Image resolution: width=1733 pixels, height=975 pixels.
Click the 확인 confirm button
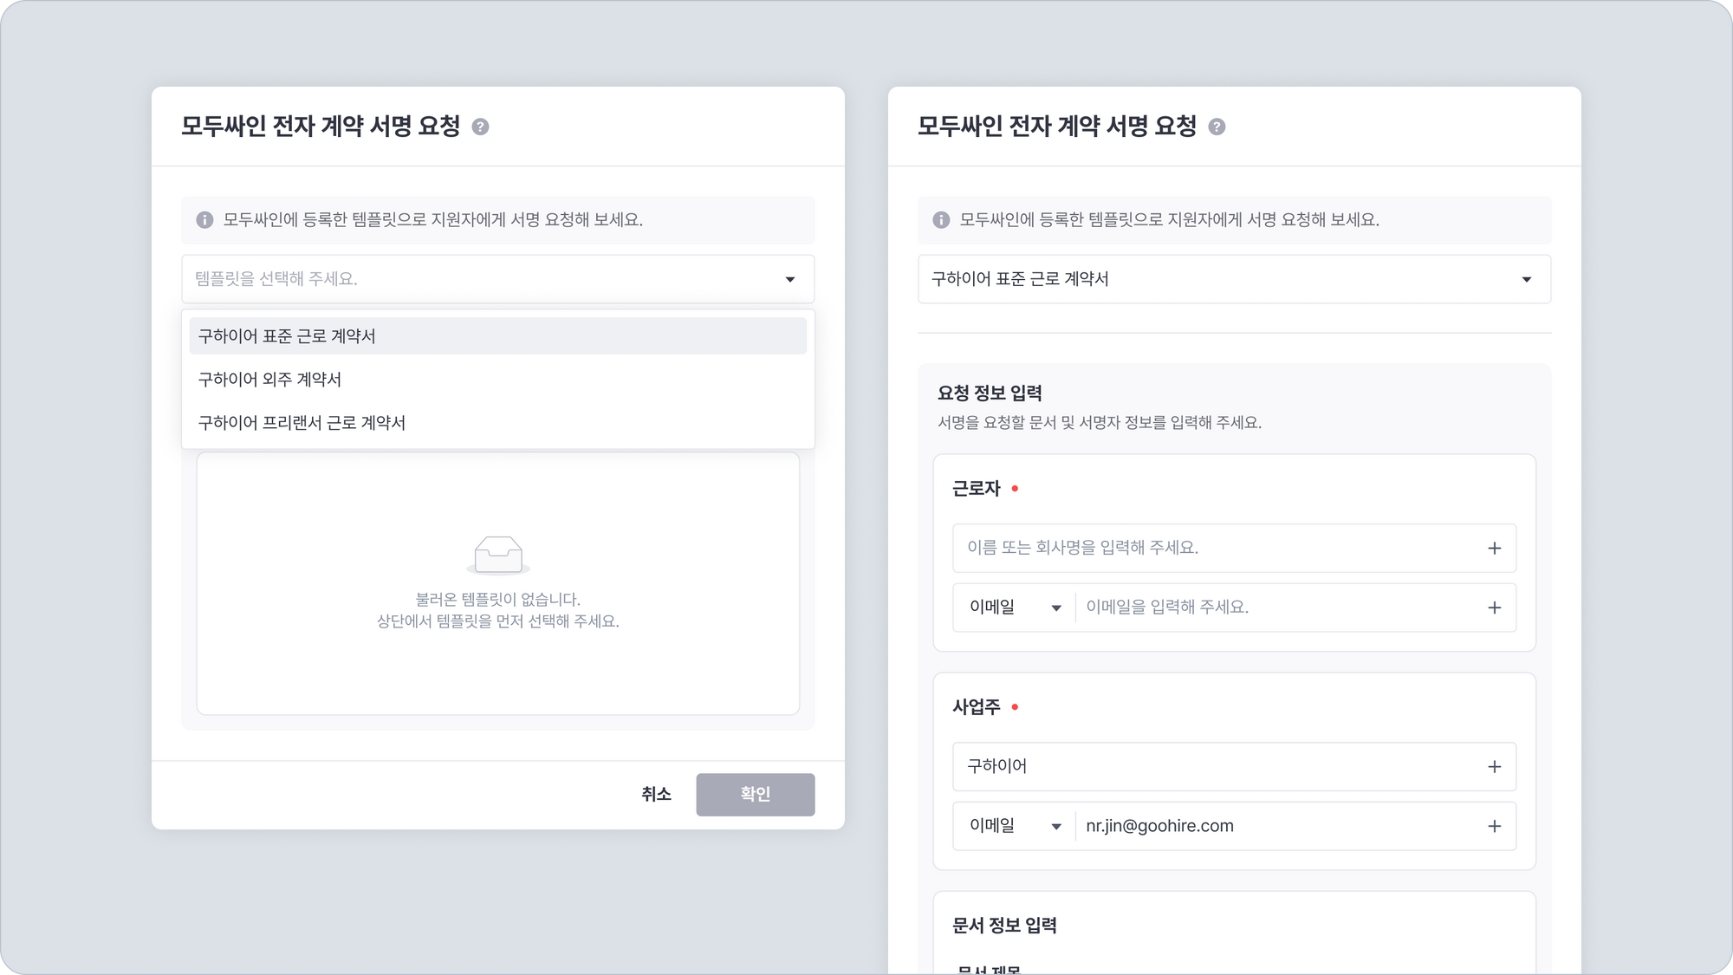coord(755,795)
